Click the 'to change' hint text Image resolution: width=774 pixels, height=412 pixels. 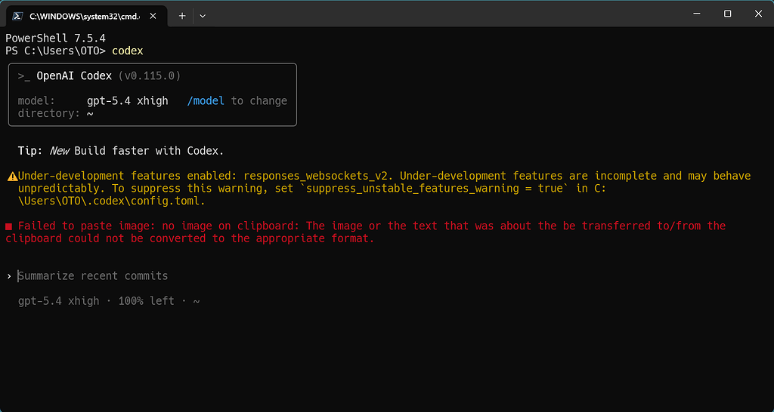pos(259,101)
